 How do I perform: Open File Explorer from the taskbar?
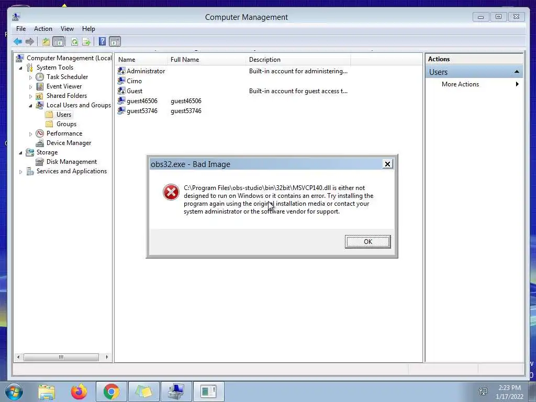[47, 392]
